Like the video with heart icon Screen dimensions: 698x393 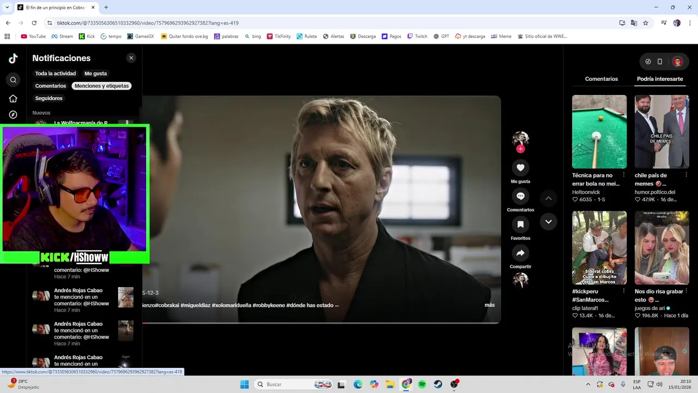tap(520, 168)
